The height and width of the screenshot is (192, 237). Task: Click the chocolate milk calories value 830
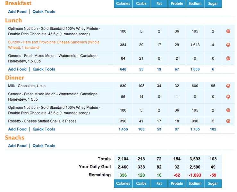pyautogui.click(x=123, y=86)
